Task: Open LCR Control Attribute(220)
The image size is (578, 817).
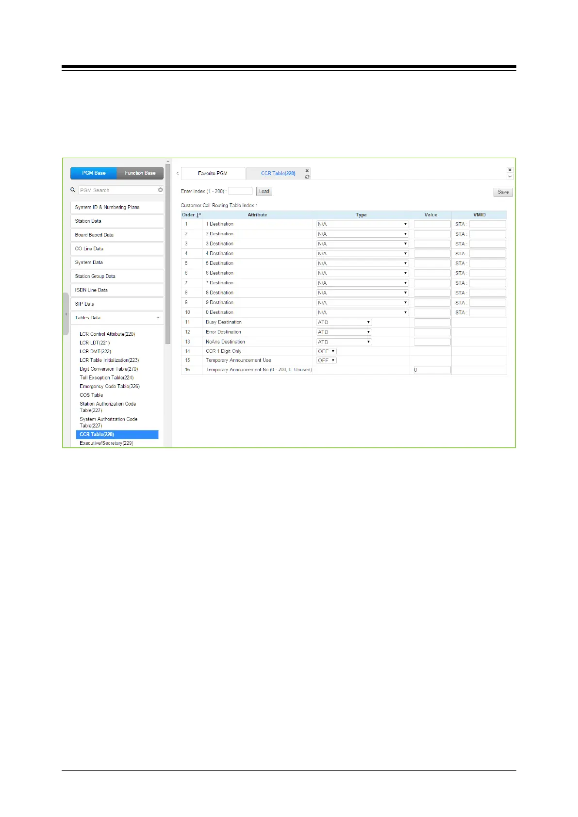Action: click(107, 334)
